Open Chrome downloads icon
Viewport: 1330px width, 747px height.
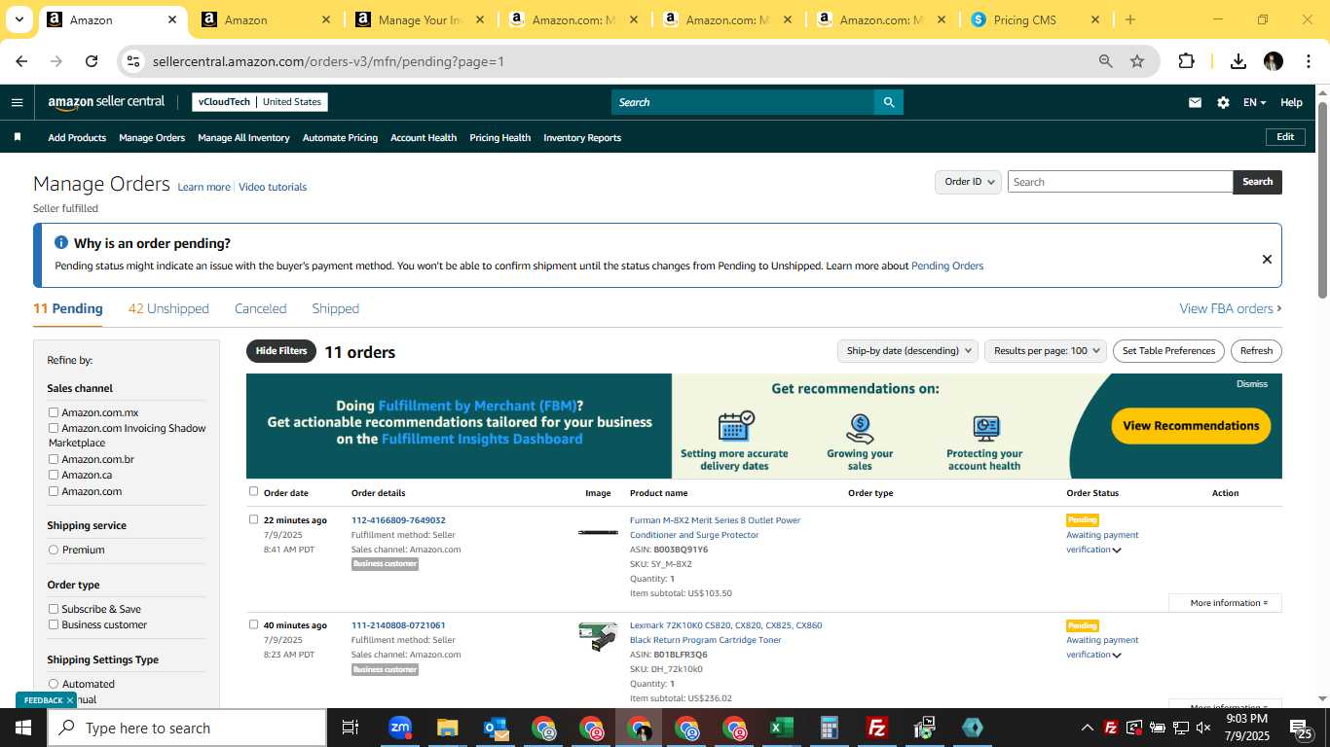point(1238,61)
